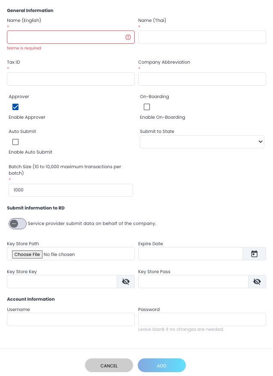The width and height of the screenshot is (273, 376).
Task: Click the ADD button
Action: coord(161,365)
